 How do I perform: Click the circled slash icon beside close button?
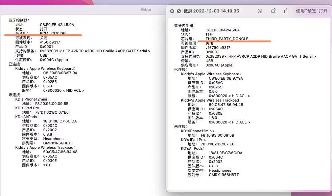[179, 11]
